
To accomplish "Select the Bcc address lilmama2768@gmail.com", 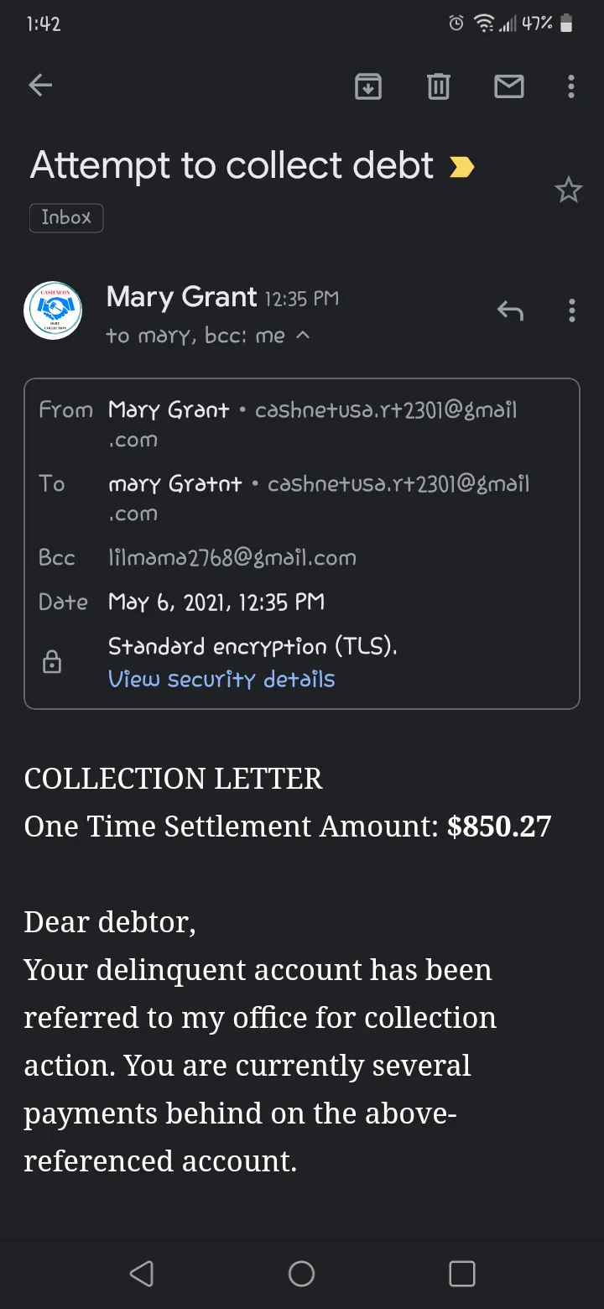I will coord(232,557).
